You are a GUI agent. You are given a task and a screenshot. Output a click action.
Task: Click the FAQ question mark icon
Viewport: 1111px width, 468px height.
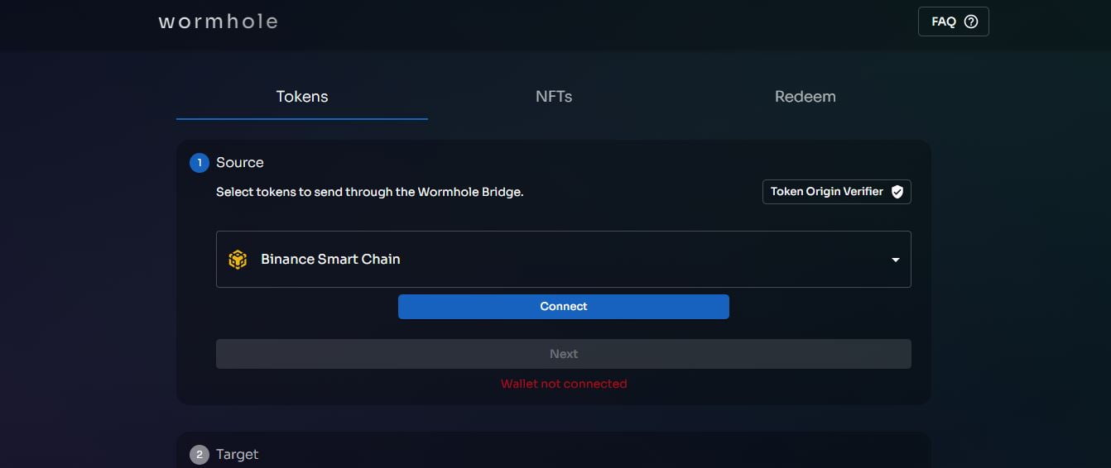point(971,21)
